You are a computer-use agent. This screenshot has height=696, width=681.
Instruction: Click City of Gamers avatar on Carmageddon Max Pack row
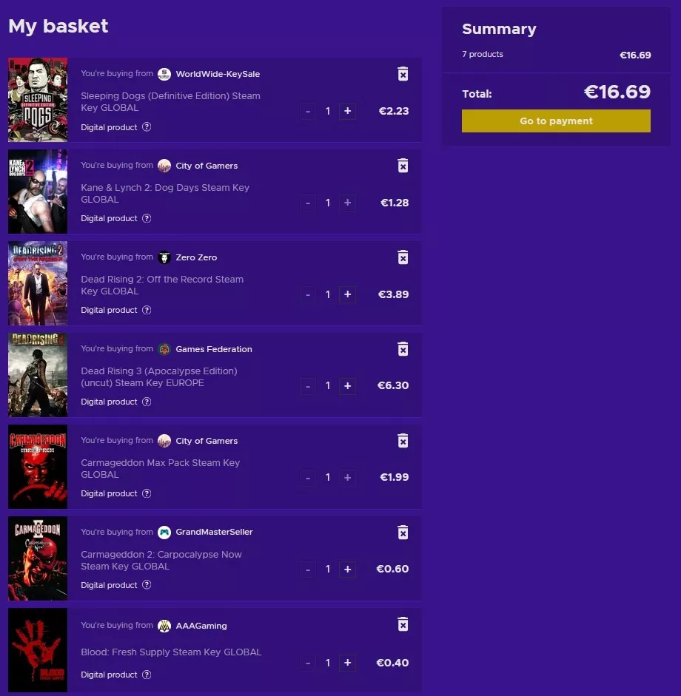(x=164, y=441)
